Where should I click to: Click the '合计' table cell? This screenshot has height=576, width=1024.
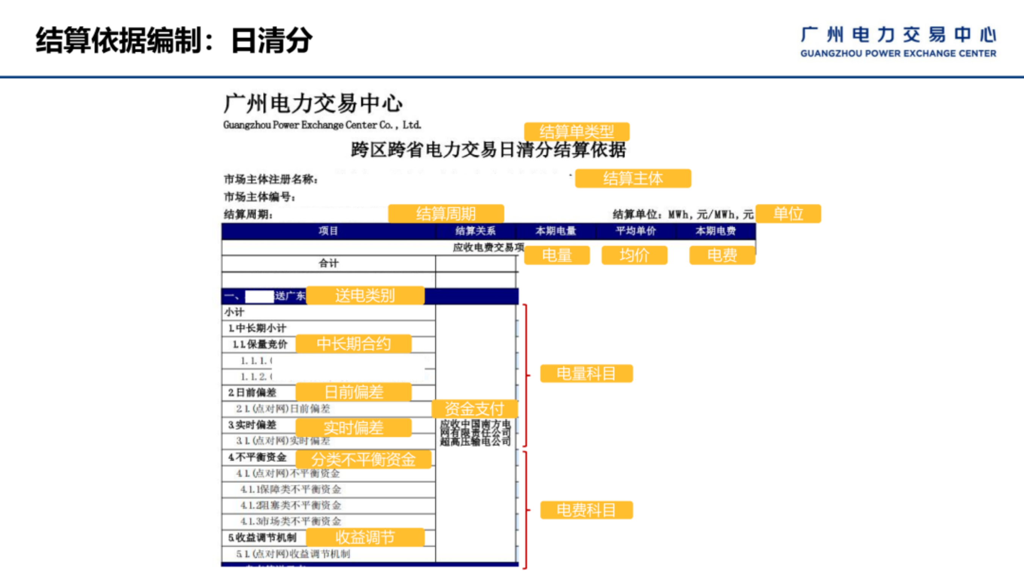(328, 263)
